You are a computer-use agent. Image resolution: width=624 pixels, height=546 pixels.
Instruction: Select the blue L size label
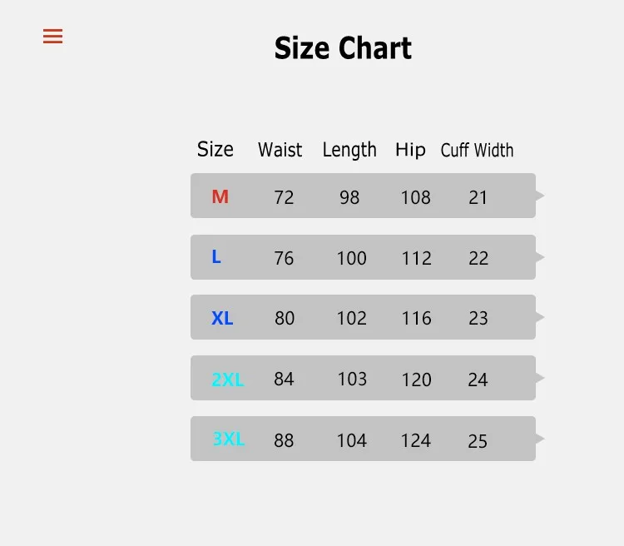216,257
